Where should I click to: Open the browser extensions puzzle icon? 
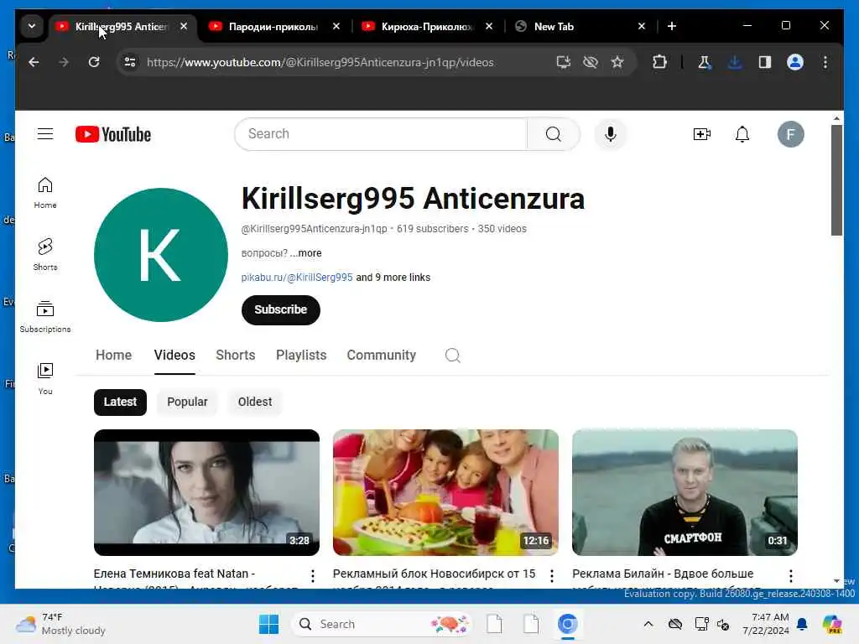[x=659, y=62]
